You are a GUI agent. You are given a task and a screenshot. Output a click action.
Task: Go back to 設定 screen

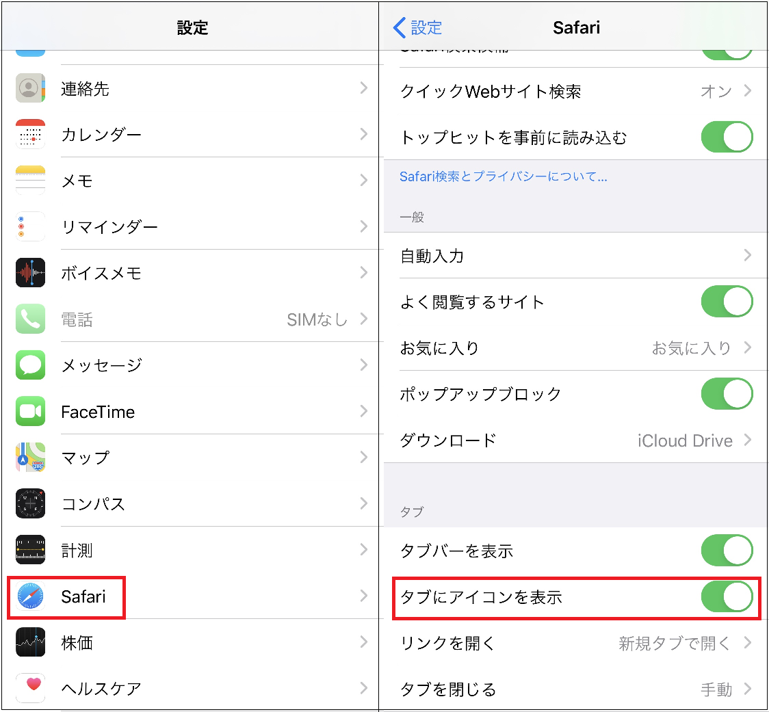point(418,27)
